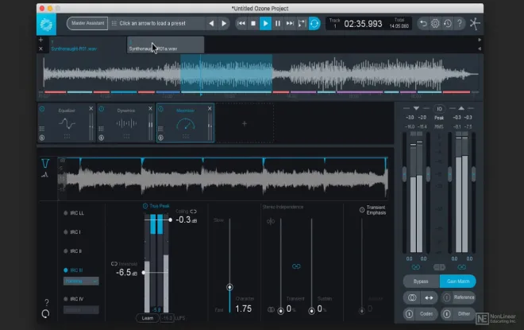Open help with the toolbar question mark
524x330 pixels.
(460, 23)
